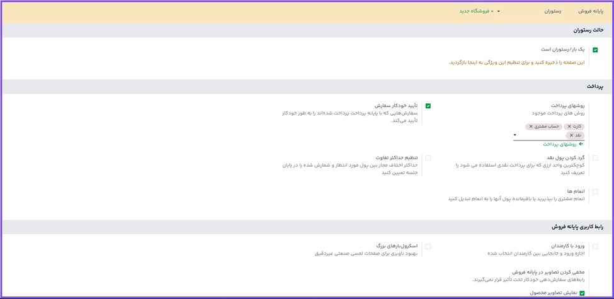
Task: Click the × on the نقد tag
Action: (571, 135)
